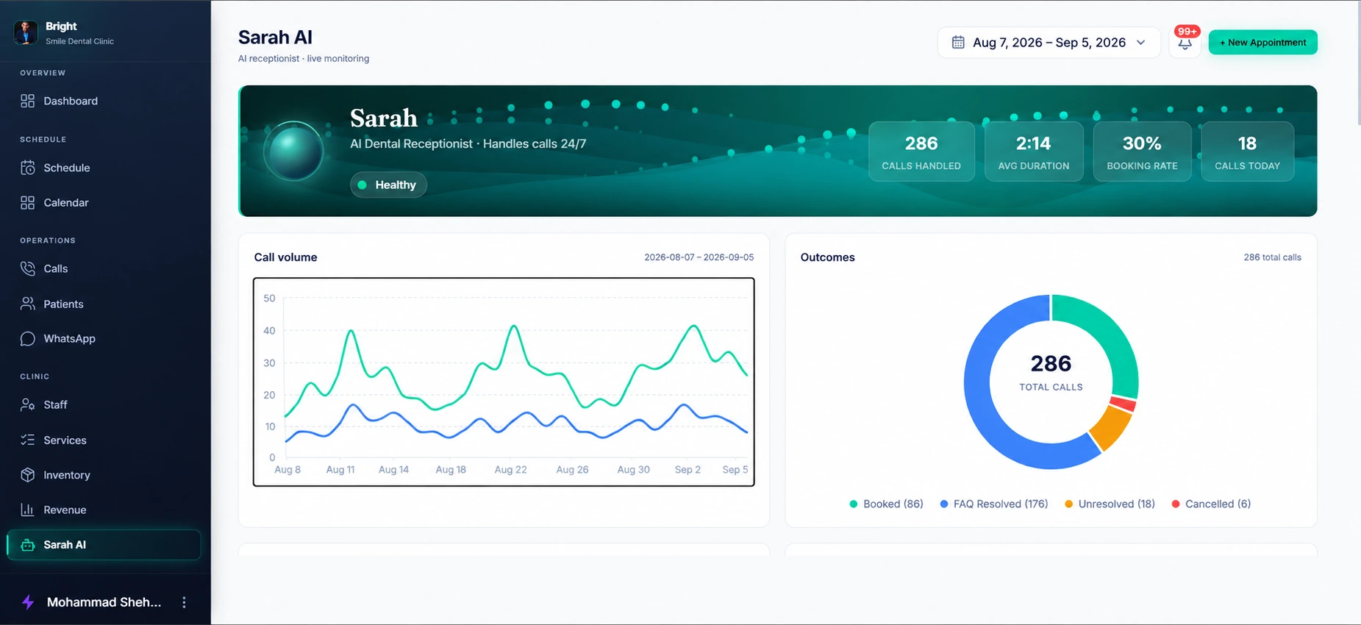Click the lightning bolt icon by Mohammad

[28, 602]
